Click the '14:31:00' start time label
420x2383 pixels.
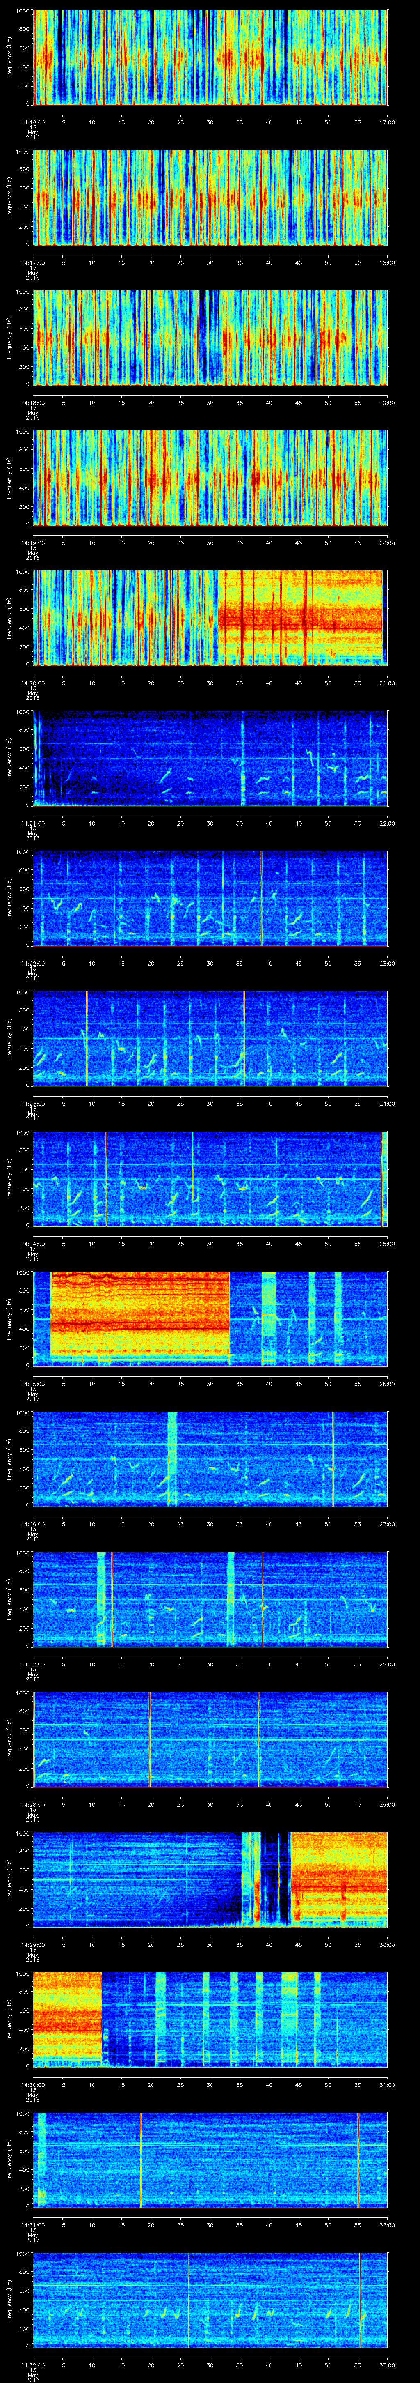point(33,2224)
